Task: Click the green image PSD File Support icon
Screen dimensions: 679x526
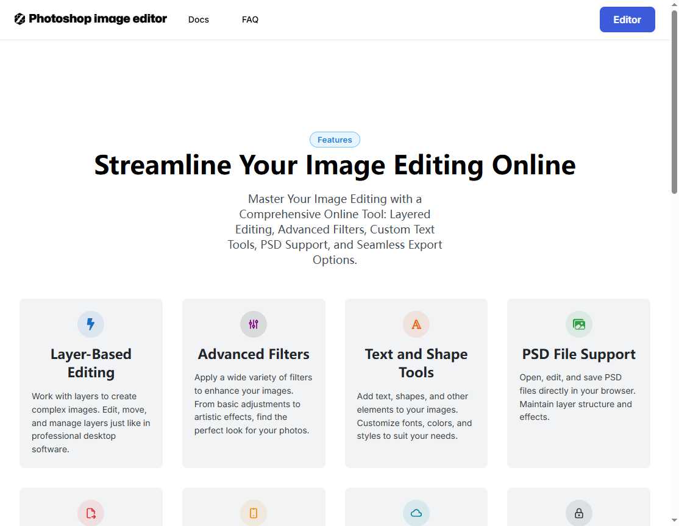Action: pos(578,324)
